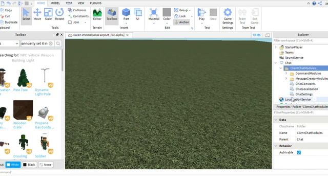Collapse the Behavior properties section

[x=276, y=146]
